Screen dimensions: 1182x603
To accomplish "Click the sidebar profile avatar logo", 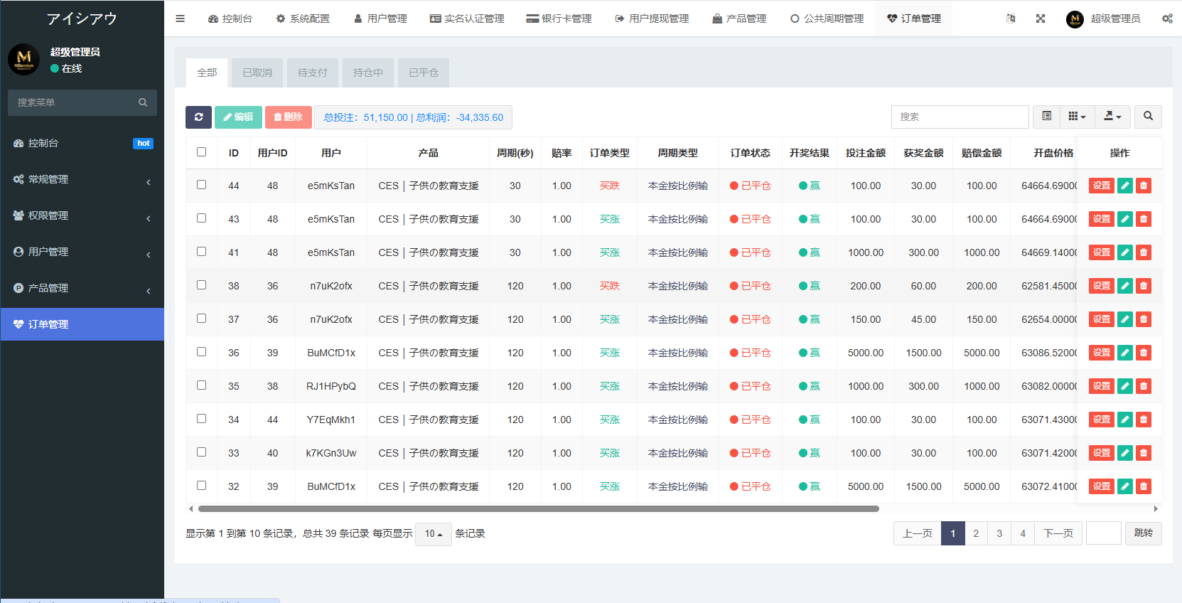I will 24,59.
